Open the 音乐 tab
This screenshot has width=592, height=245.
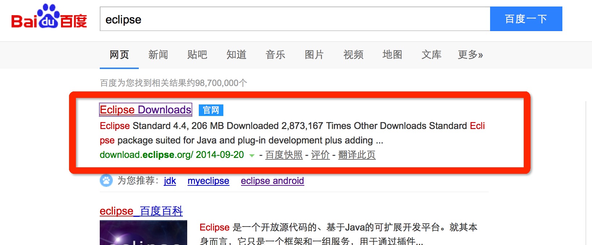coord(275,55)
